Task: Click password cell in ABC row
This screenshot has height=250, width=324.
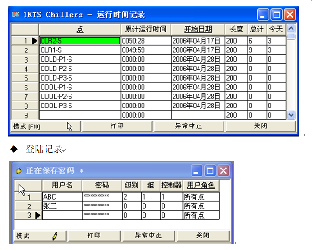Action: click(x=102, y=197)
